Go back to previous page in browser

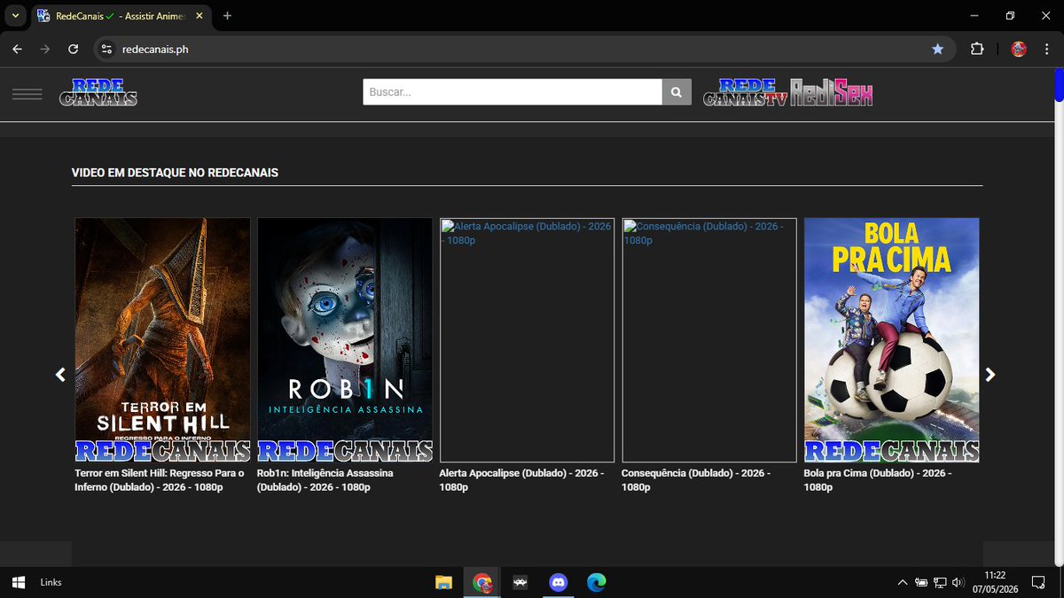tap(17, 49)
